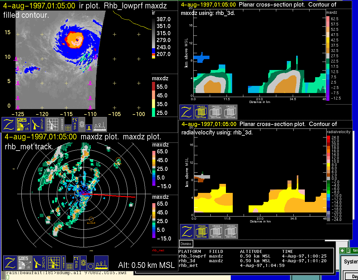This screenshot has width=358, height=280.
Task: Select the SUR radar icon in maxdz plot toolbar
Action: coord(39,263)
